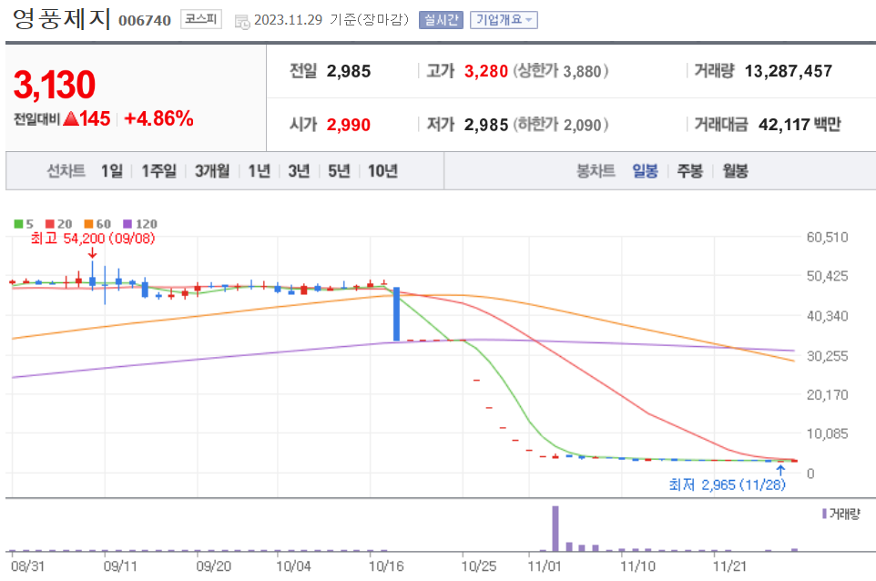The height and width of the screenshot is (581, 876).
Task: Switch to the 주봉 weekly candle chart
Action: 690,170
